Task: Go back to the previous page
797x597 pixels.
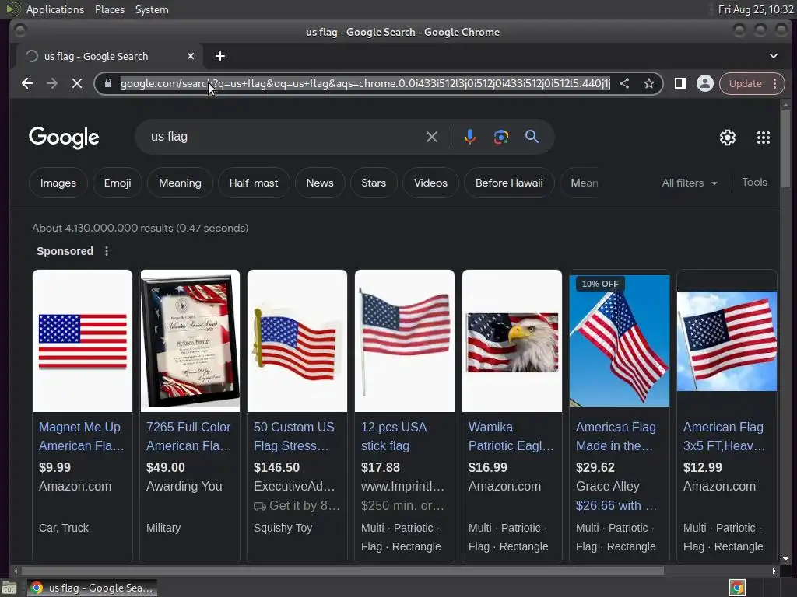Action: click(x=27, y=83)
